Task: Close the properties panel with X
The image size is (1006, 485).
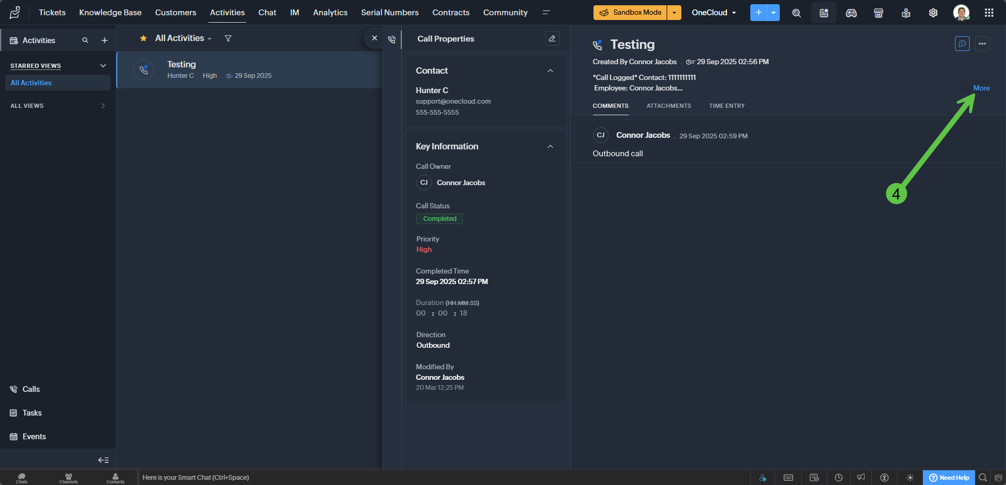Action: 375,38
